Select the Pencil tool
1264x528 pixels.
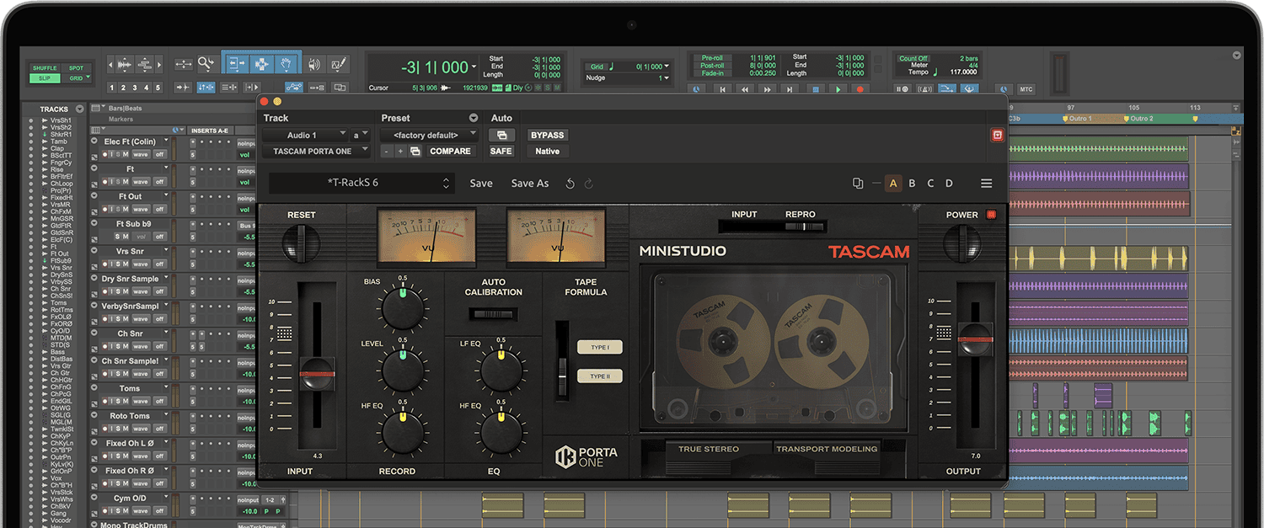point(340,63)
